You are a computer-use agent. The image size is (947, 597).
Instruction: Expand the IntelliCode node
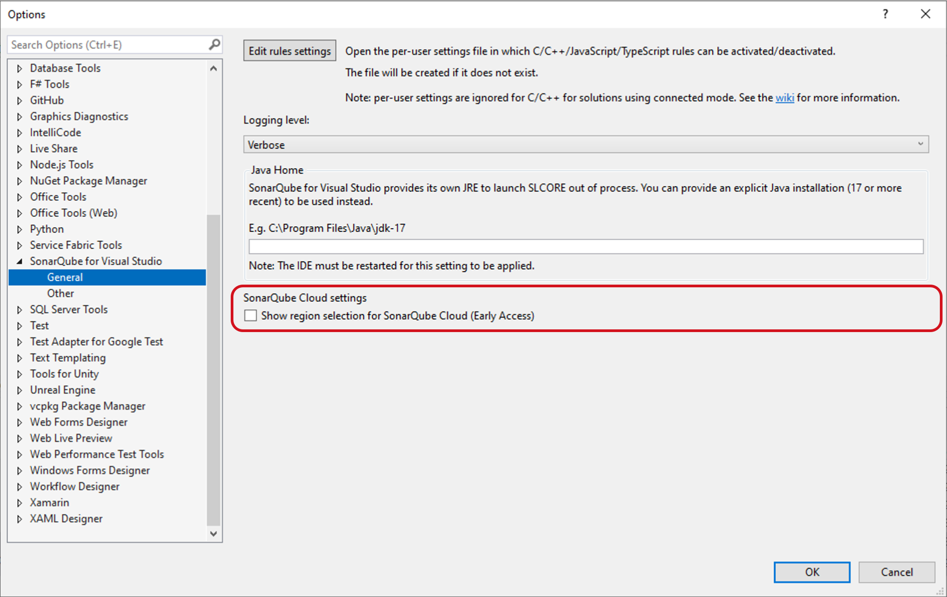pos(19,133)
